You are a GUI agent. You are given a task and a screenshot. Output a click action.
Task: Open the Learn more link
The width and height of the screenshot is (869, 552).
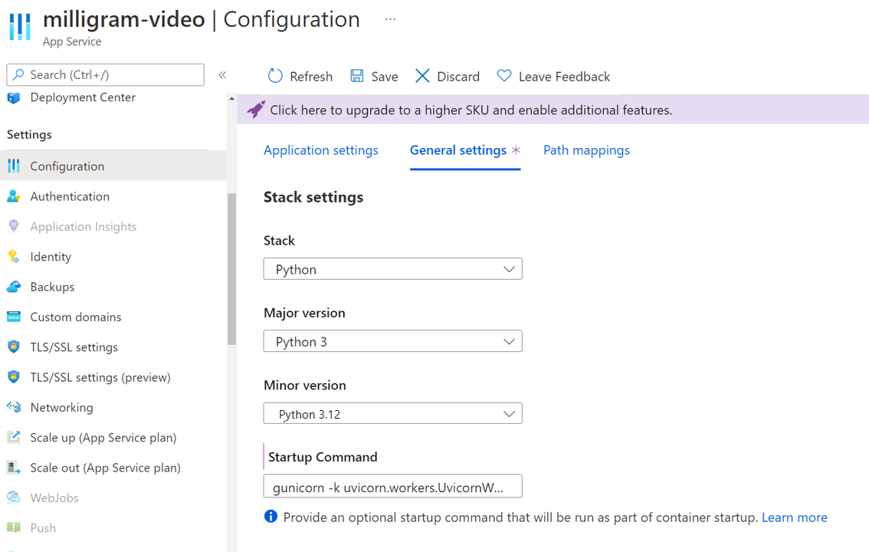[794, 517]
